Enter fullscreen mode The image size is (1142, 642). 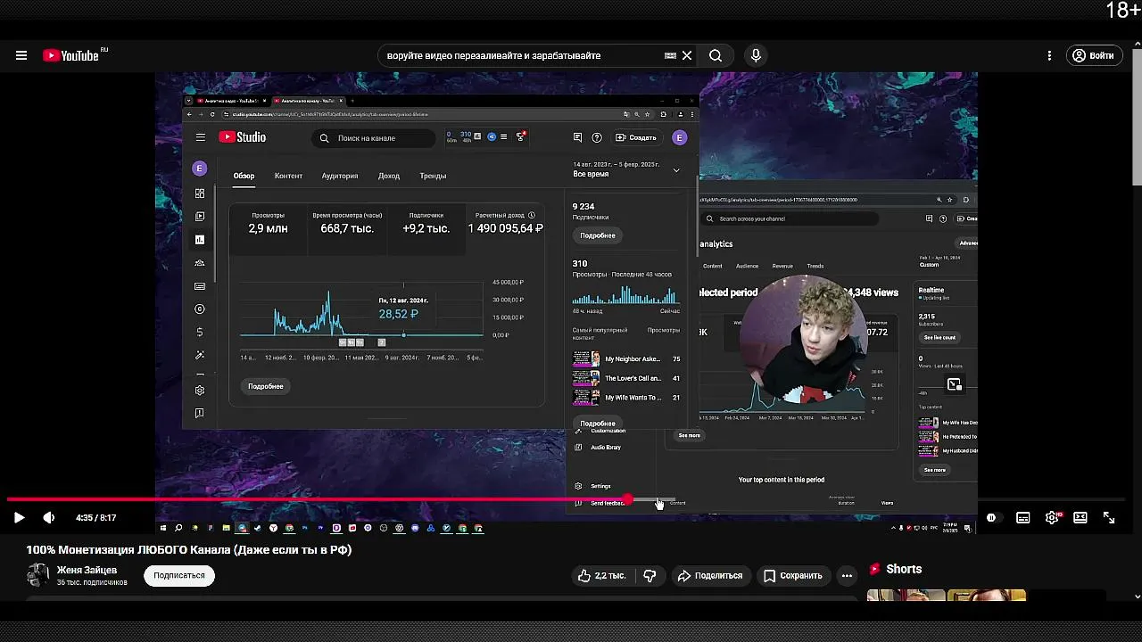pyautogui.click(x=1109, y=517)
